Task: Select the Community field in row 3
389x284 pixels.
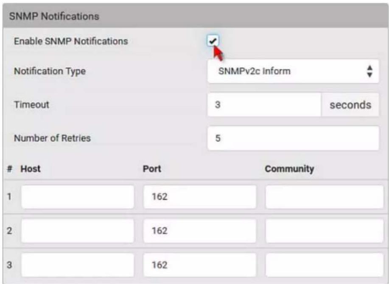Action: pyautogui.click(x=325, y=265)
